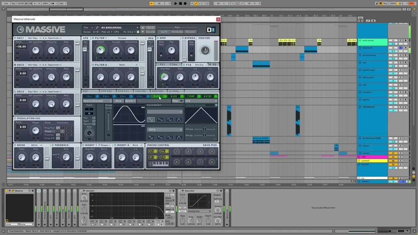The width and height of the screenshot is (418, 235).
Task: Select sine wave in lower curve row
Action: [x=151, y=137]
